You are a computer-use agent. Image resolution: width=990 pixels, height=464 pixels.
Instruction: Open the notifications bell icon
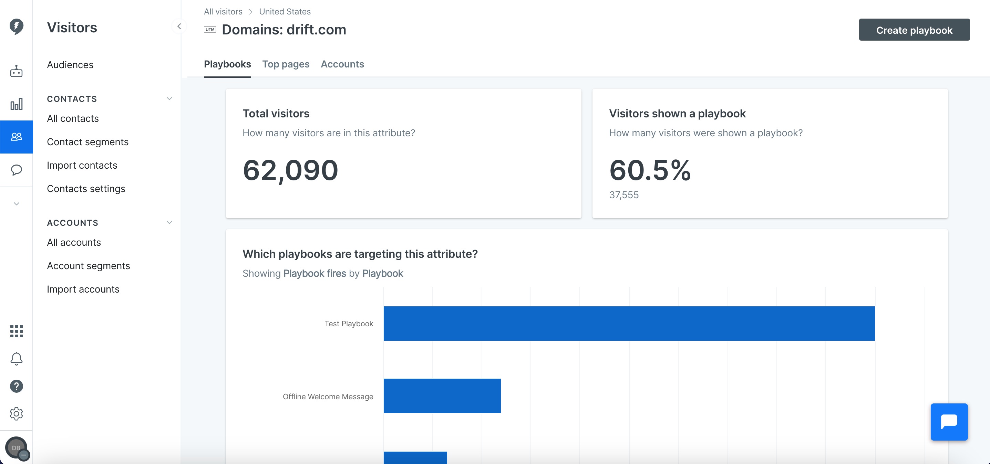[16, 359]
